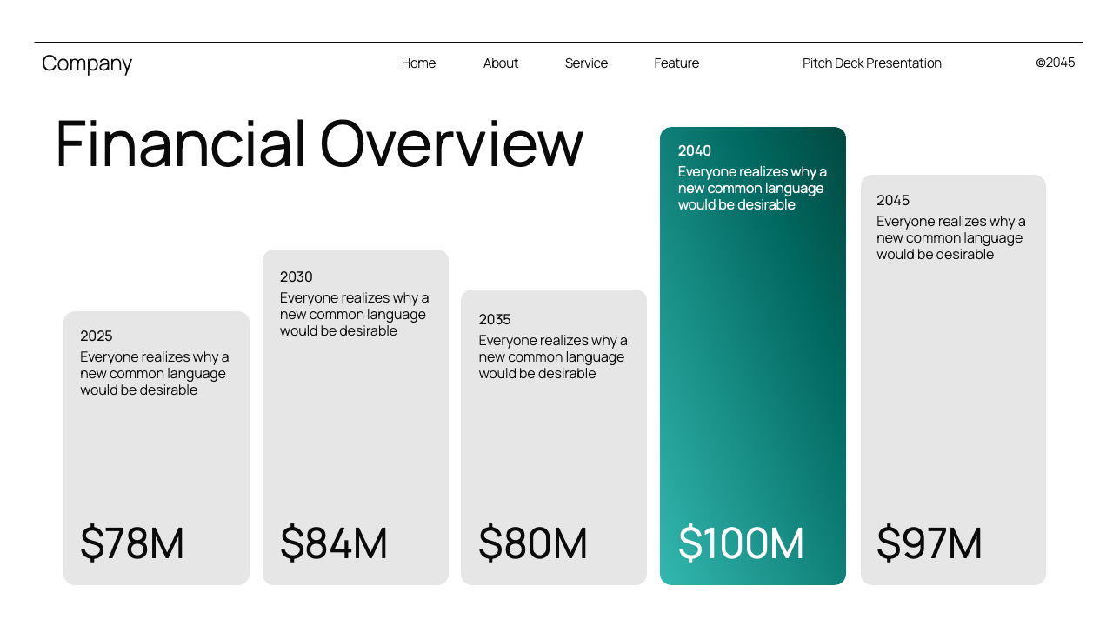Go to the About page link

[501, 63]
